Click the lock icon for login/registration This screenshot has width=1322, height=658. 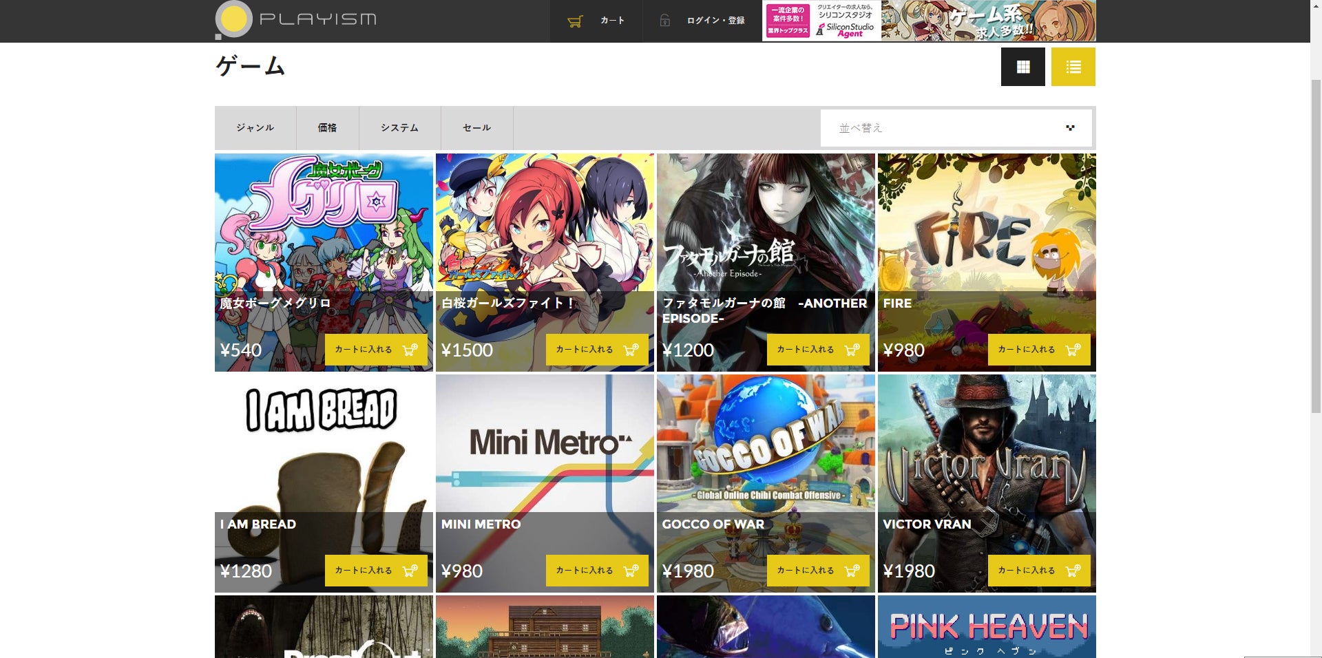pos(664,21)
